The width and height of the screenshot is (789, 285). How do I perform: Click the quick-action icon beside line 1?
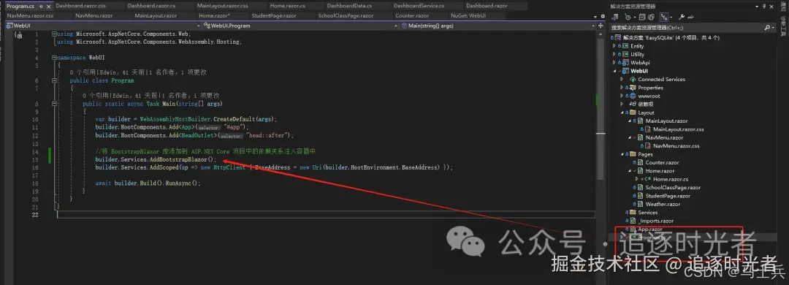[18, 35]
